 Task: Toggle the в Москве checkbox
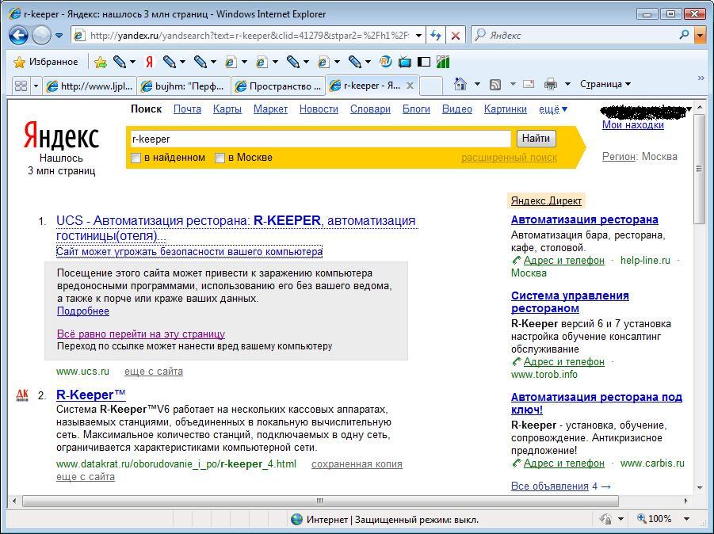pyautogui.click(x=220, y=158)
